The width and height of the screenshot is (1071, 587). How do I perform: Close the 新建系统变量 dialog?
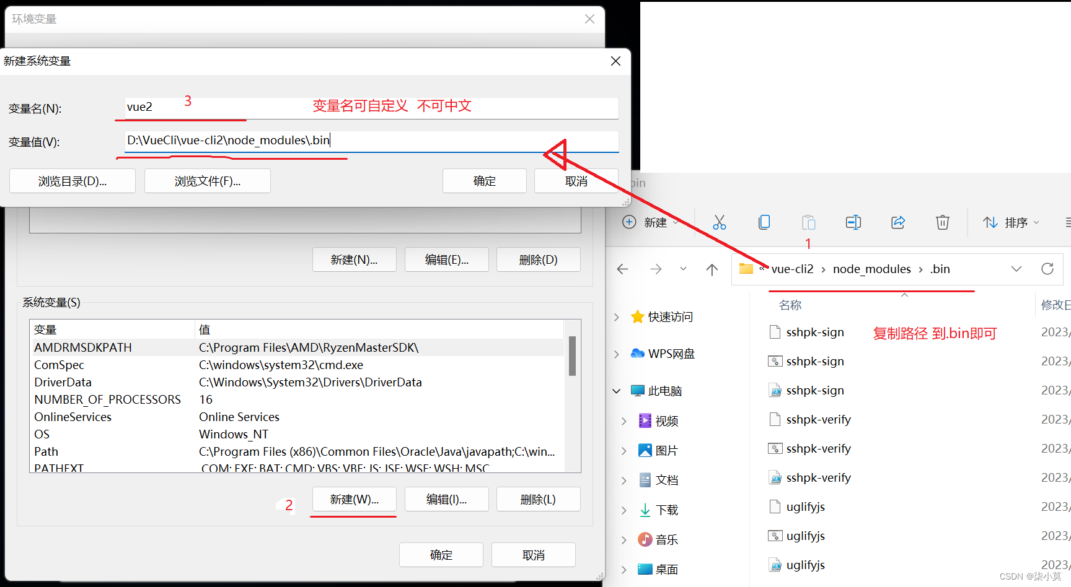(x=615, y=61)
